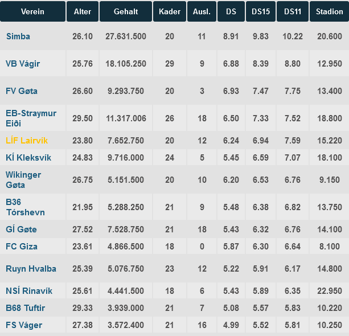
Task: Sort by DS11 column header
Action: click(293, 11)
